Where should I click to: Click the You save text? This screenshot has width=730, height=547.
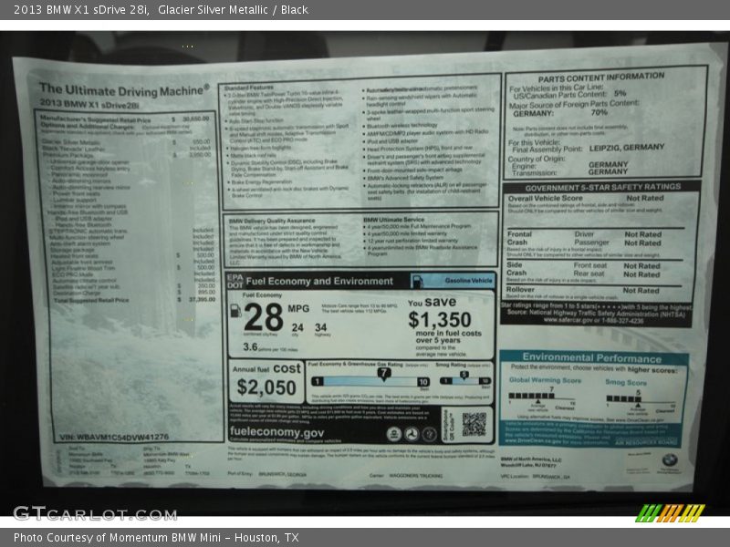tap(432, 302)
